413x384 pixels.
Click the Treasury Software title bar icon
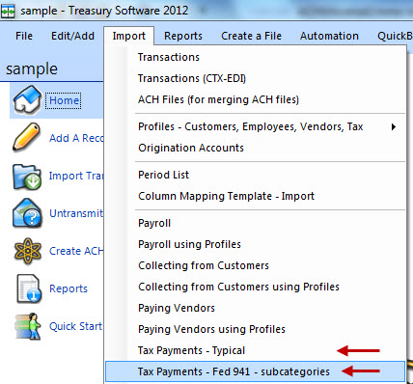coord(8,11)
